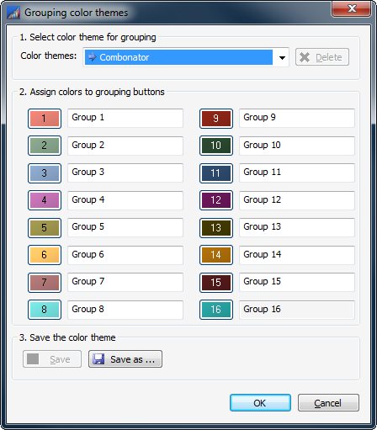Choose the navy blue swatch 11
This screenshot has width=377, height=430.
click(216, 173)
